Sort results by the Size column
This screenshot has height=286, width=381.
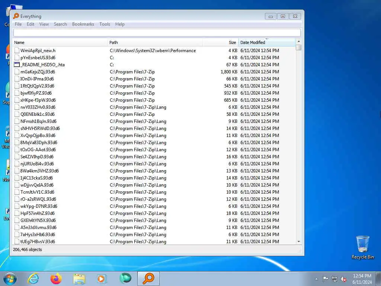[221, 42]
